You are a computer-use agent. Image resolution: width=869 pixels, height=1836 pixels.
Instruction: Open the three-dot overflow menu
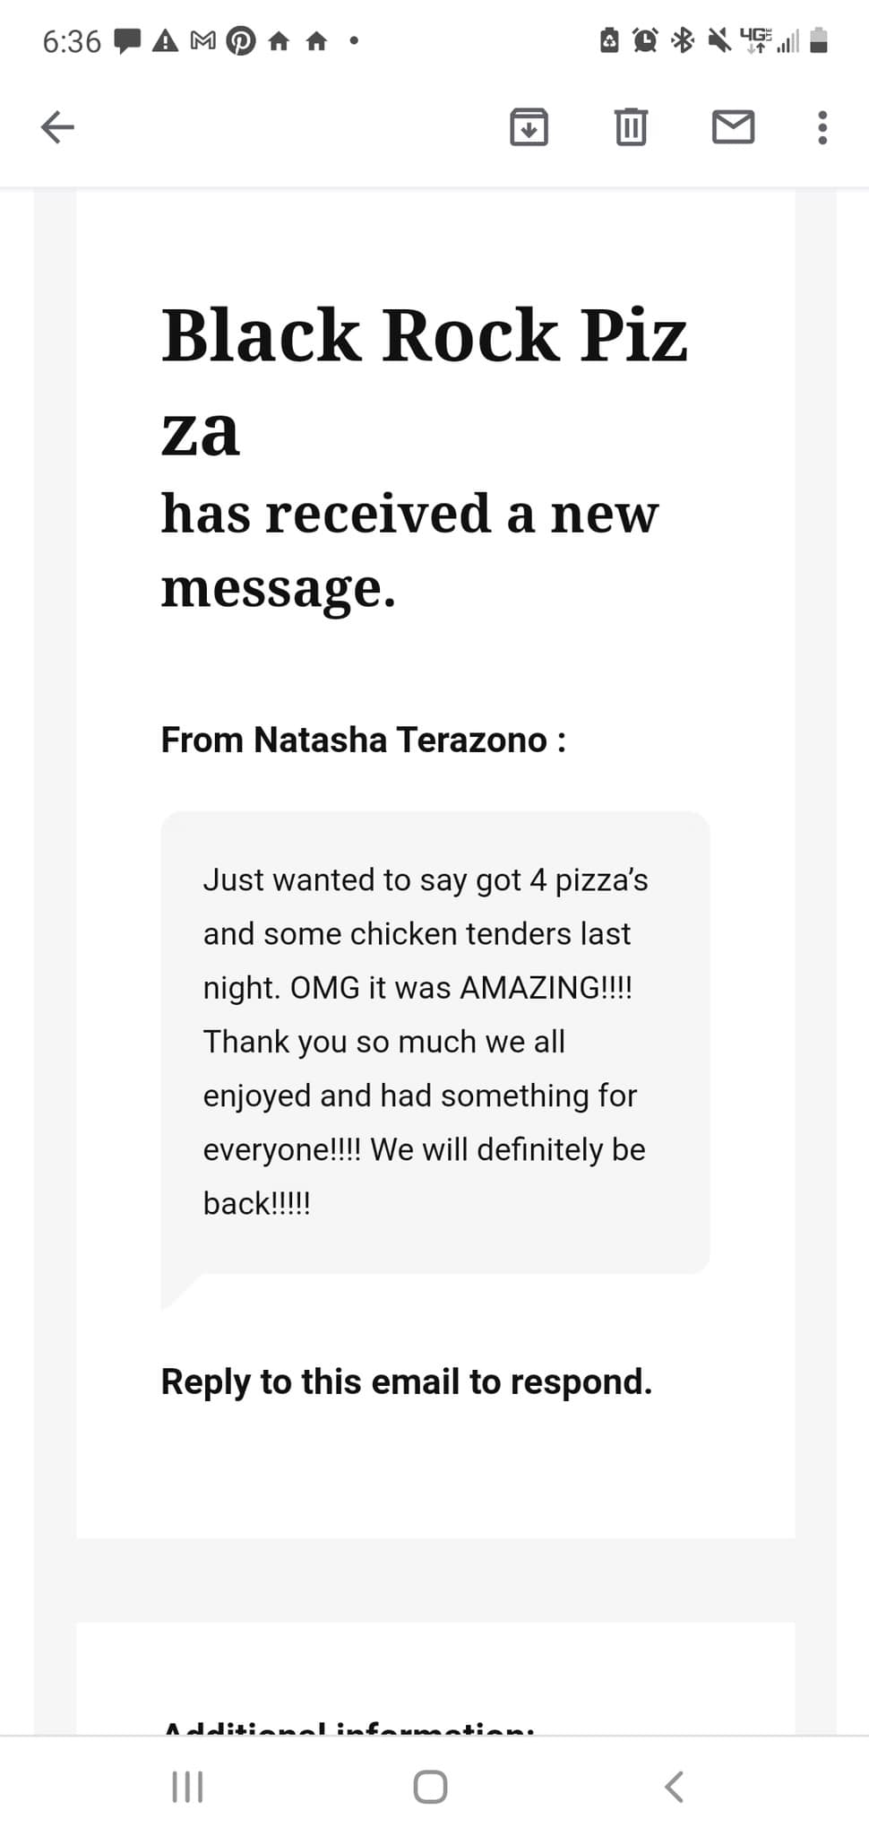pyautogui.click(x=822, y=127)
